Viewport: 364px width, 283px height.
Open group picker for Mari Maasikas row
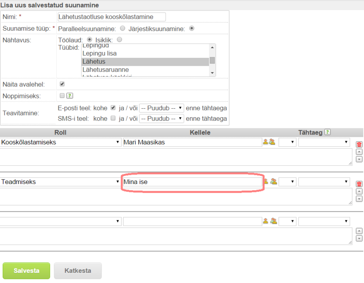click(x=272, y=142)
